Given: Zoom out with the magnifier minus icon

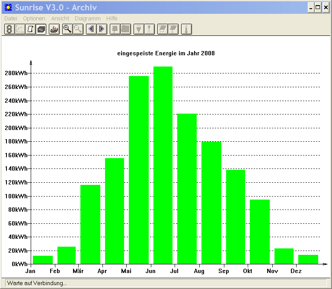Looking at the screenshot, I should coord(78,29).
